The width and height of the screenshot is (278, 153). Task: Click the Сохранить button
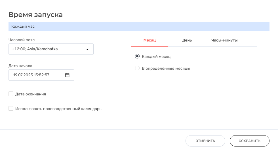click(249, 141)
